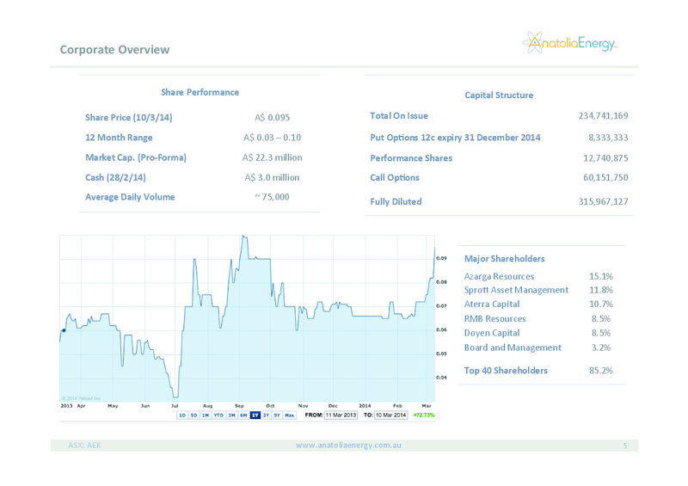Click the Share Performance heading
This screenshot has height=486, width=688.
(x=200, y=92)
